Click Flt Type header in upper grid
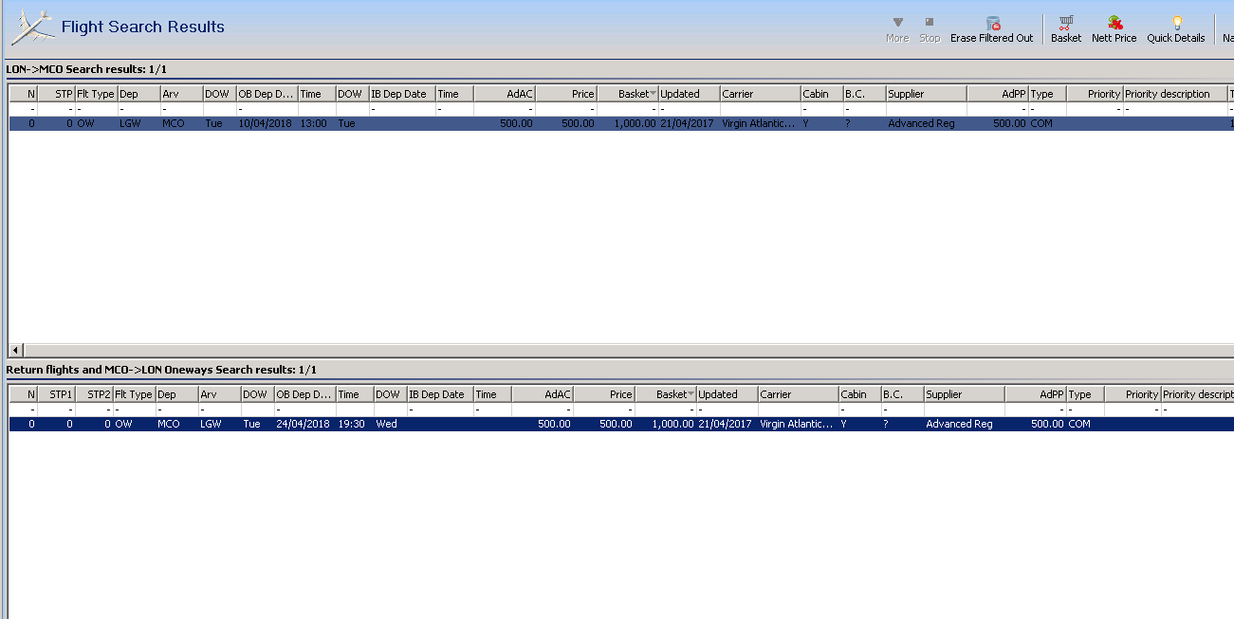The height and width of the screenshot is (619, 1234). click(96, 94)
